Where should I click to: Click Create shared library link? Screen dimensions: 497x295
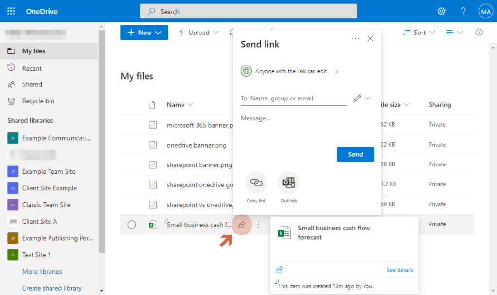51,288
